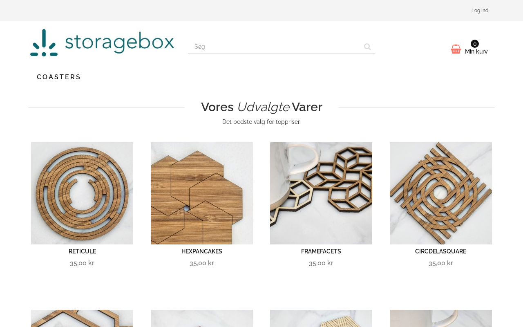This screenshot has height=327, width=523.
Task: Open the Framefacets coaster image
Action: [x=321, y=193]
